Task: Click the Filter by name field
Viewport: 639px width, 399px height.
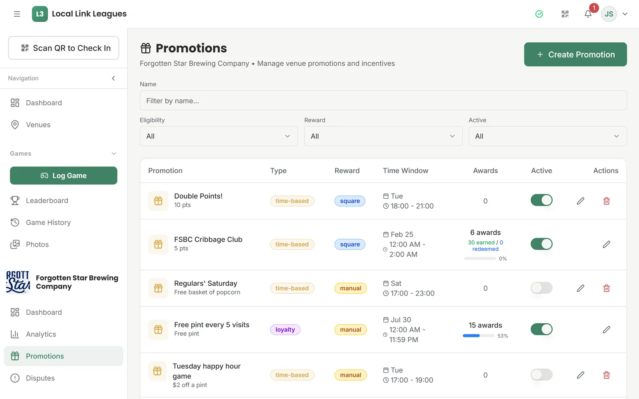Action: (x=383, y=101)
